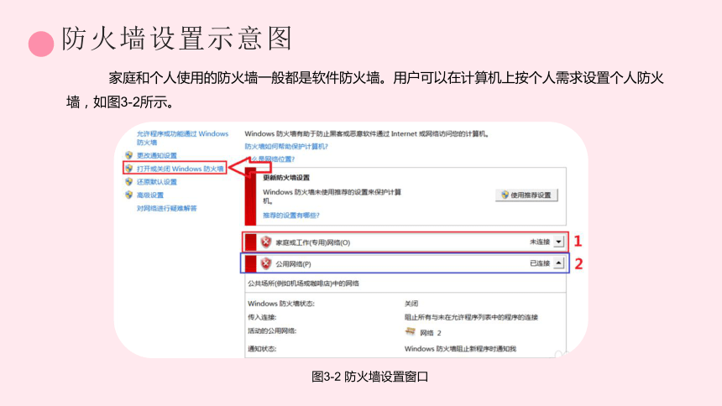Click shield icon beside 打开或关闭 Windows 防火墙
The width and height of the screenshot is (722, 406).
point(129,169)
